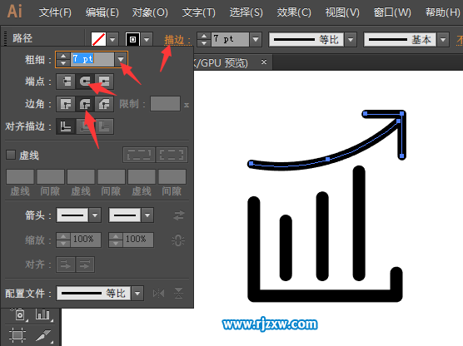This screenshot has width=463, height=346.
Task: Click the 7 pt field in control bar
Action: (x=230, y=39)
